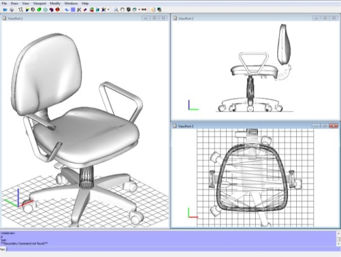Image resolution: width=341 pixels, height=257 pixels.
Task: Expand the dropdown arrow next to the starburst icon
Action: pos(108,9)
